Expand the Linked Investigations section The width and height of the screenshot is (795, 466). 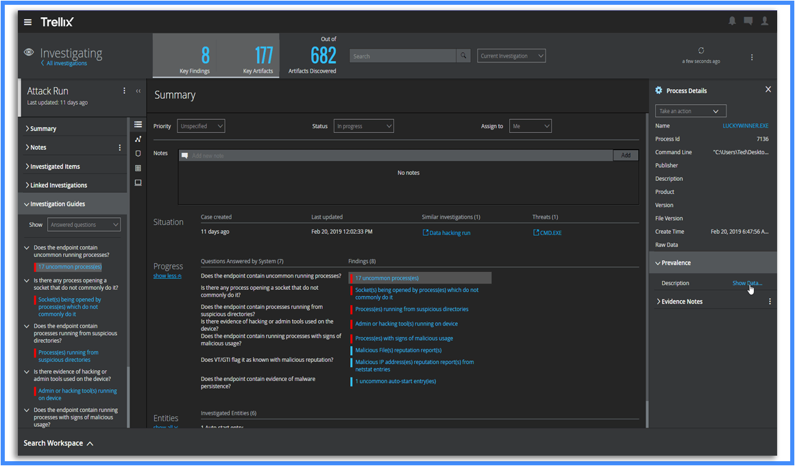(x=58, y=185)
